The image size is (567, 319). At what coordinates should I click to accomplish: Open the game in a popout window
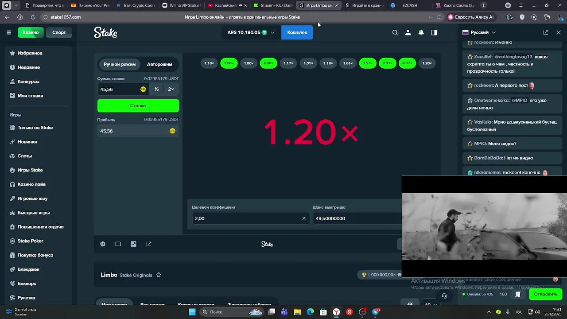pos(149,244)
